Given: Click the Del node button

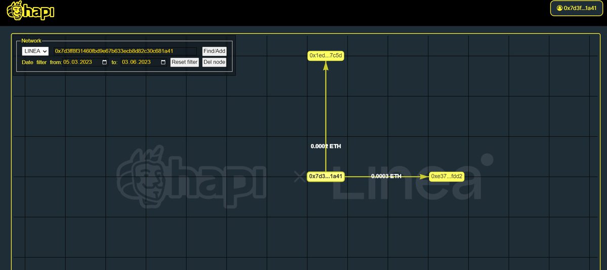Looking at the screenshot, I should coord(214,62).
